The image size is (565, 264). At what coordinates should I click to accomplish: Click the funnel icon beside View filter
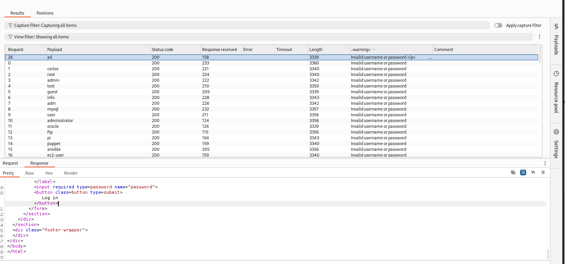point(10,37)
